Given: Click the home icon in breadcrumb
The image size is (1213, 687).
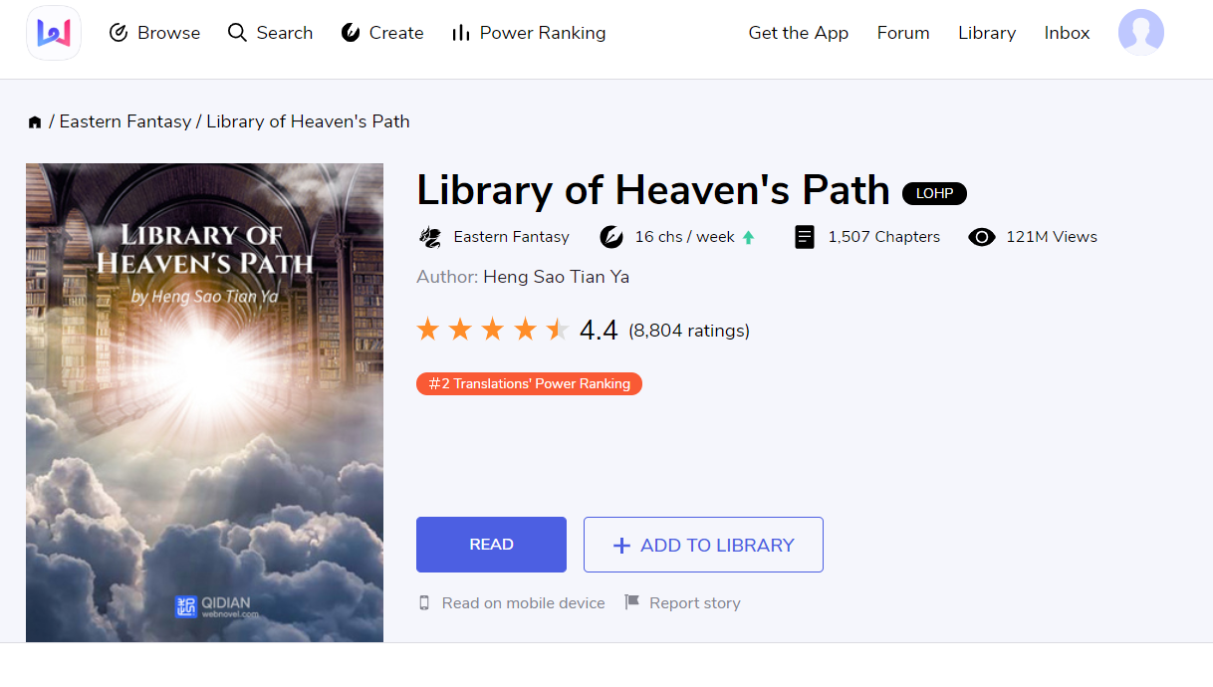Looking at the screenshot, I should (35, 121).
